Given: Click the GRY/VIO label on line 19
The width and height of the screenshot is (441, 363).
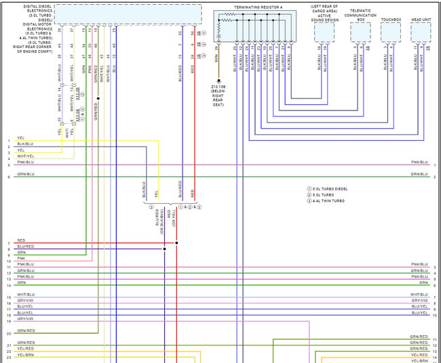Looking at the screenshot, I should pos(25,319).
